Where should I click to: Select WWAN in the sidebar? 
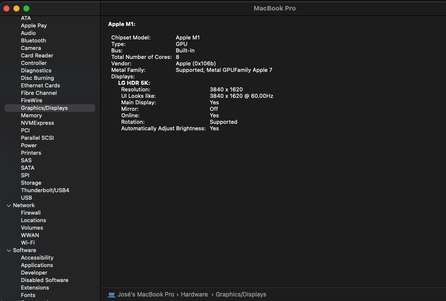click(x=30, y=235)
